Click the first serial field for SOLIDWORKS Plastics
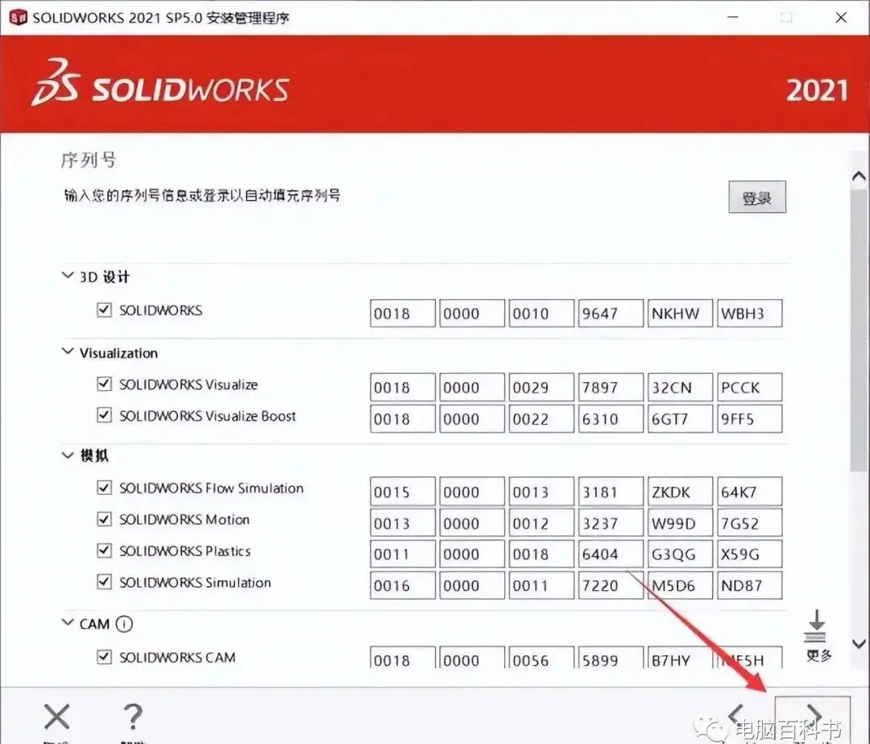870x744 pixels. (403, 555)
